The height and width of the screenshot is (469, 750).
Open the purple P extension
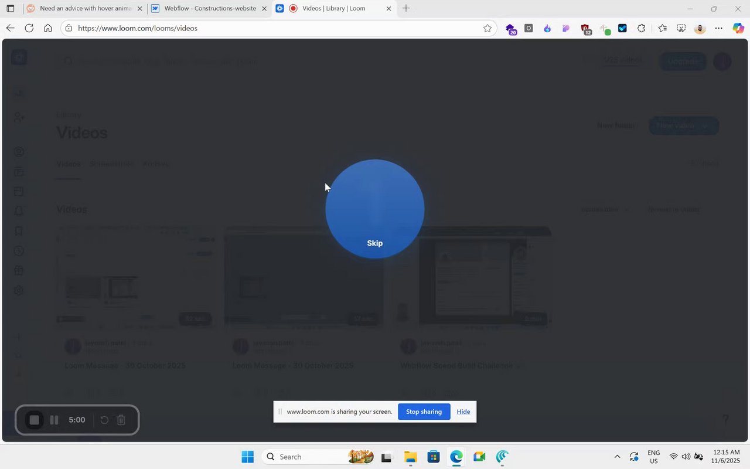[x=566, y=28]
